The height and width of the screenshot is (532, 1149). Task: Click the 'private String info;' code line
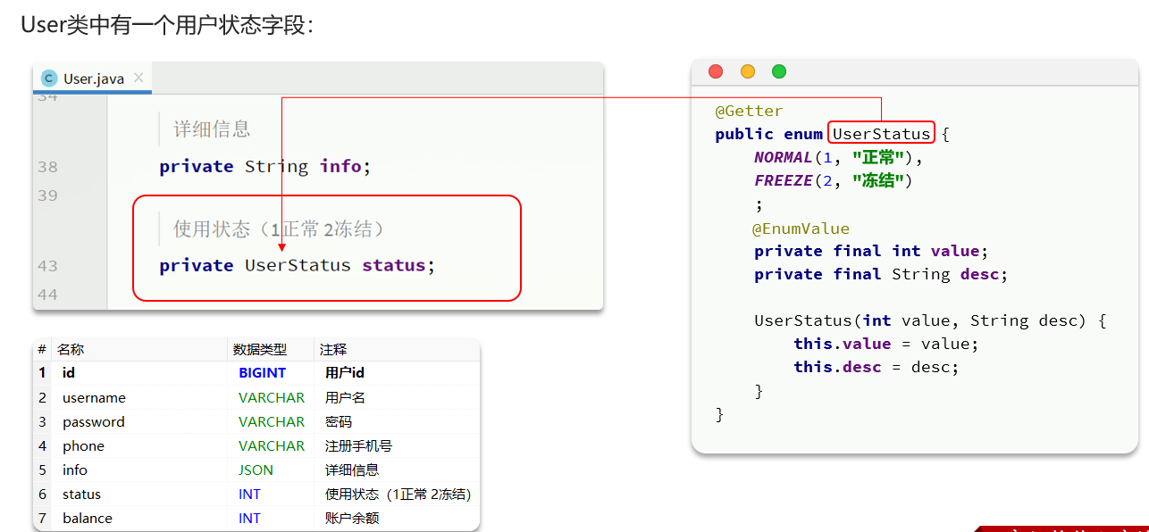pos(264,167)
